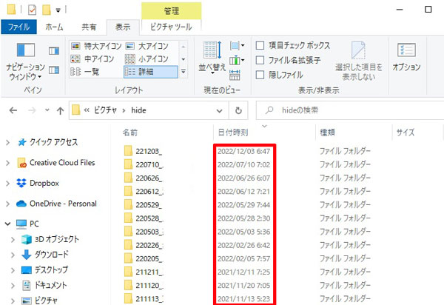This screenshot has width=444, height=305.
Task: Switch to the ホーム ribbon tab
Action: pos(54,27)
